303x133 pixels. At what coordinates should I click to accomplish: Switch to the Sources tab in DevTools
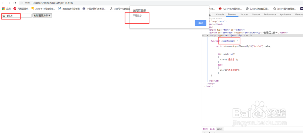(x=244, y=15)
